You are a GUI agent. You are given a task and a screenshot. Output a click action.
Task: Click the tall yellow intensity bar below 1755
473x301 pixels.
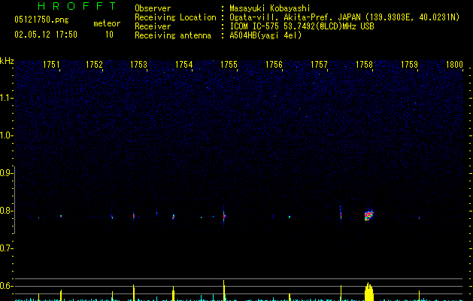[x=224, y=290]
